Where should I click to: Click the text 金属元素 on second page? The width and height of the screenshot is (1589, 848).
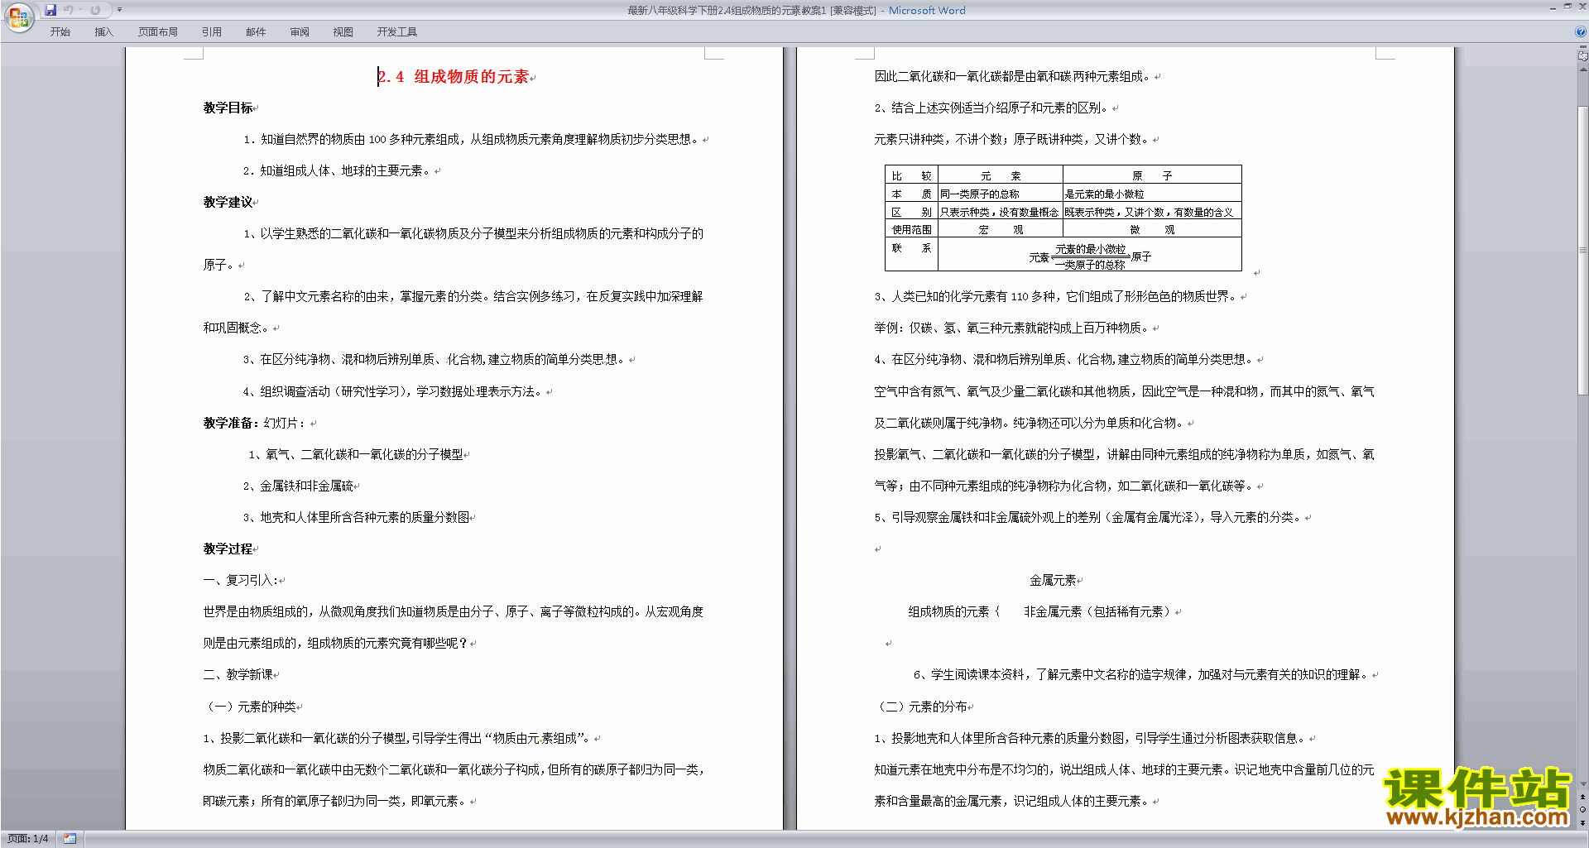pyautogui.click(x=1053, y=580)
